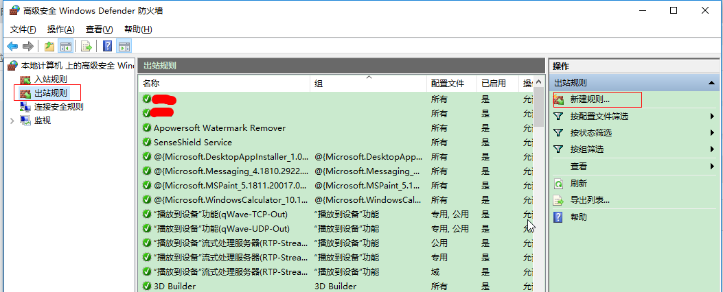Open the 帮助(H) menu in menu bar

coord(138,29)
